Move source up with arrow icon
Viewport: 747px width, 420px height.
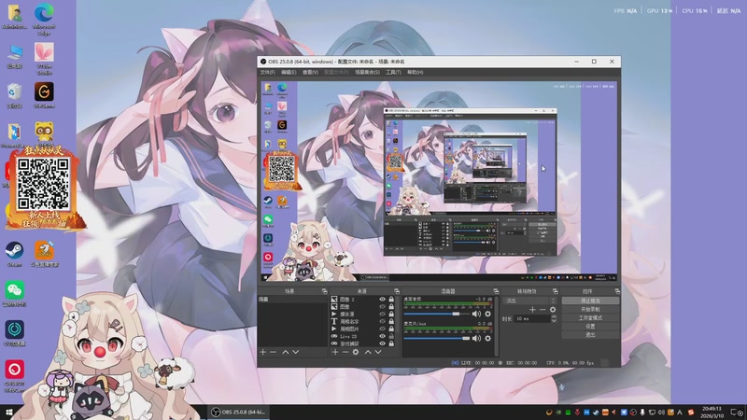(x=368, y=352)
